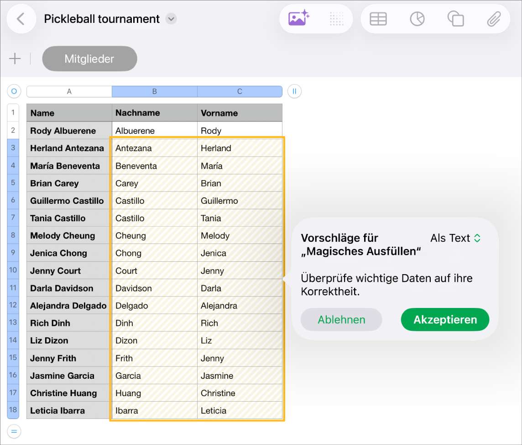Select the Beneventa cell
This screenshot has height=445, width=522.
pyautogui.click(x=155, y=166)
